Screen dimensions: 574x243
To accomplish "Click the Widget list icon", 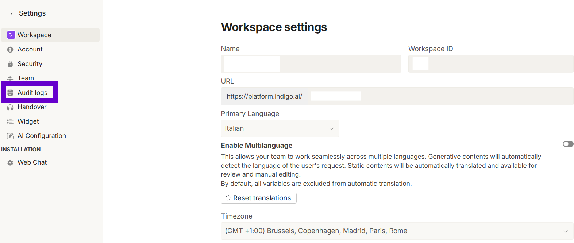I will tap(10, 121).
